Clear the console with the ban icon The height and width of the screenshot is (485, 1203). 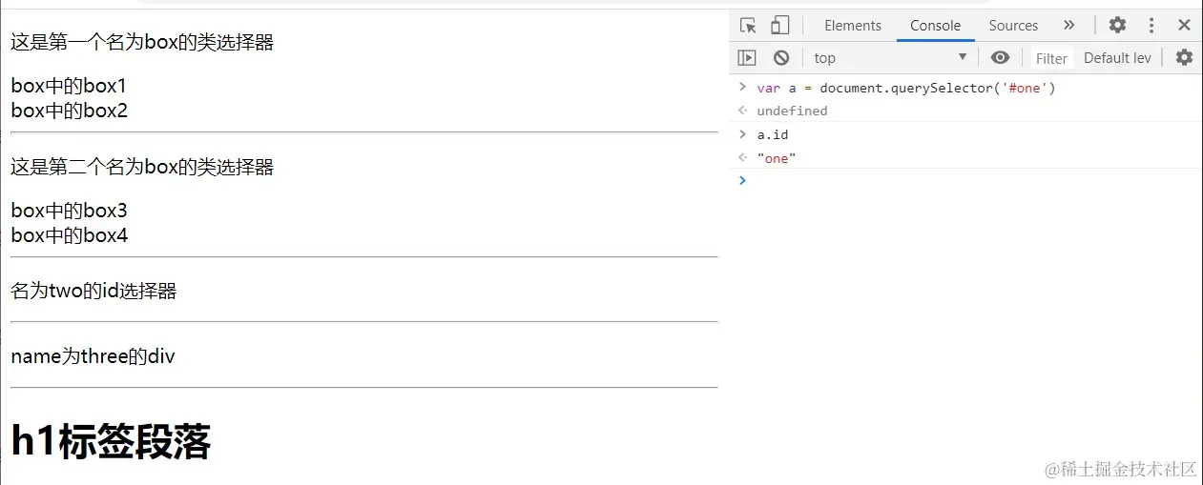pos(781,57)
